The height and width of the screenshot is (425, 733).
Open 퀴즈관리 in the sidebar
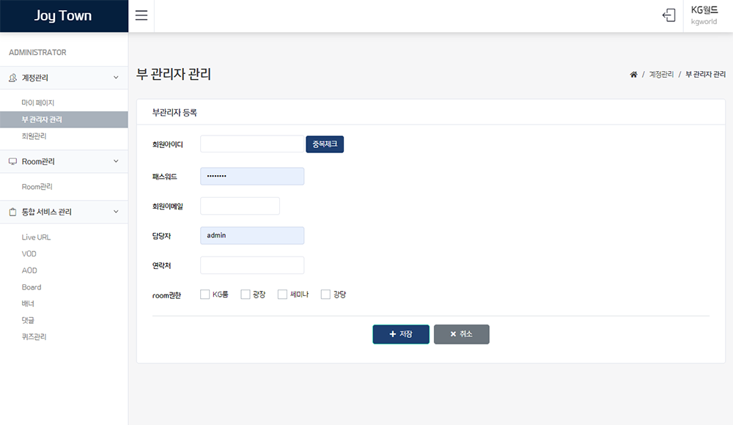(x=34, y=337)
